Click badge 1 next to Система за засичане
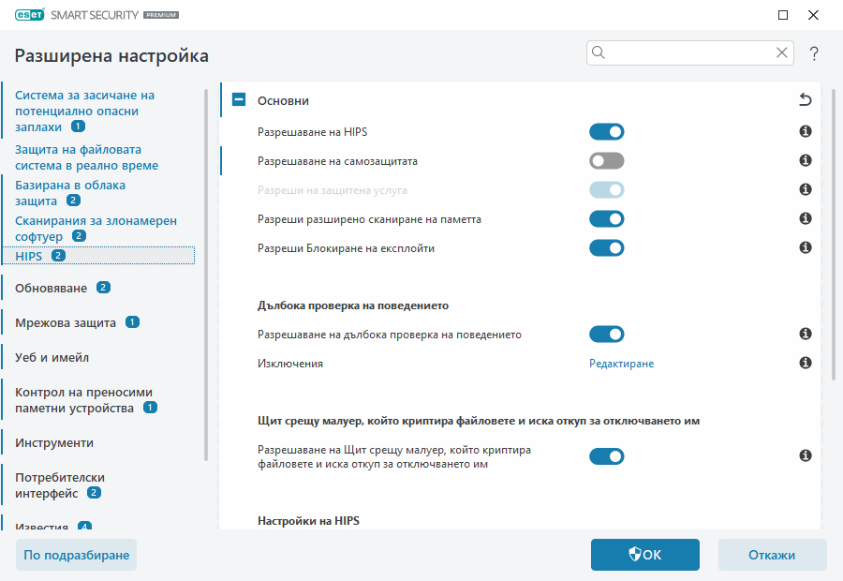The height and width of the screenshot is (581, 843). pos(79,127)
